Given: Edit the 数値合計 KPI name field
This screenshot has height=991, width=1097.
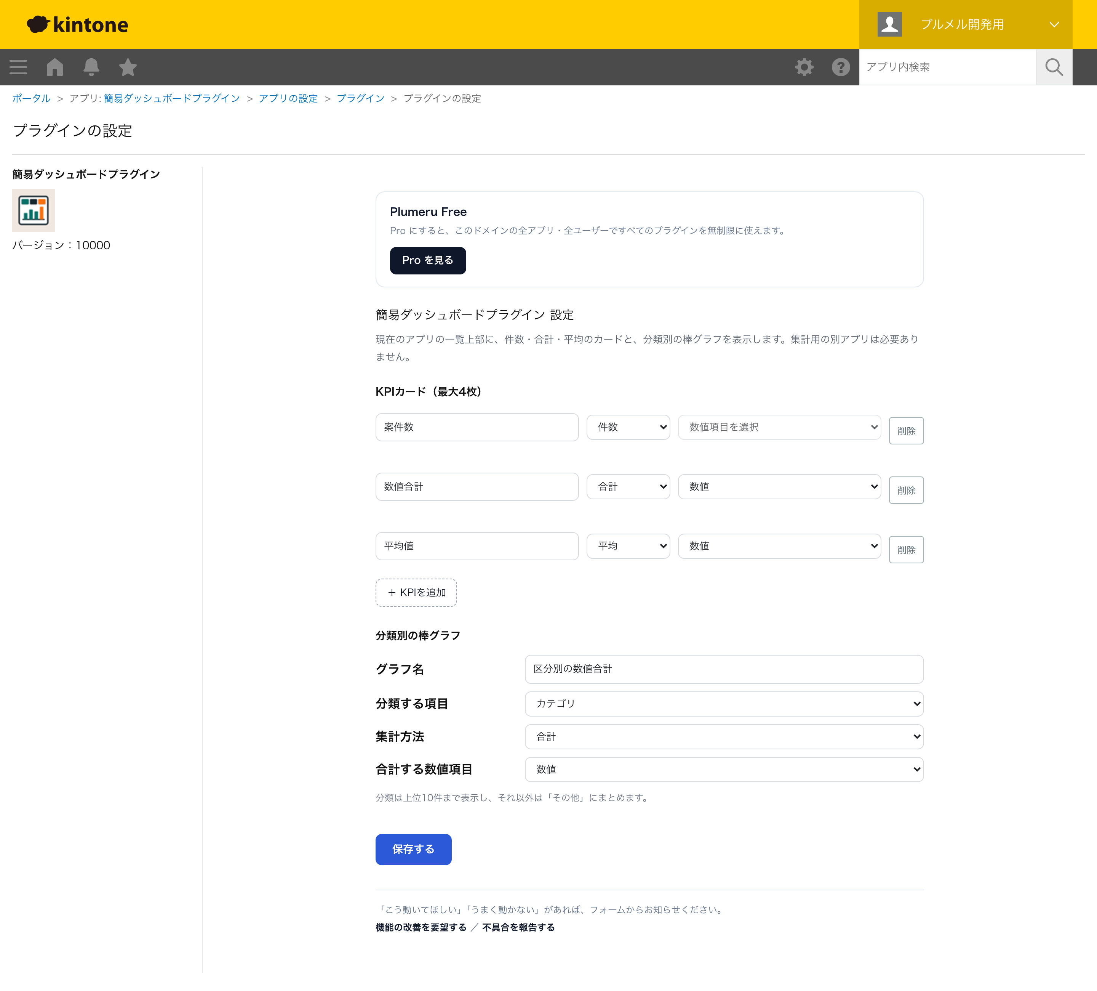Looking at the screenshot, I should (477, 486).
